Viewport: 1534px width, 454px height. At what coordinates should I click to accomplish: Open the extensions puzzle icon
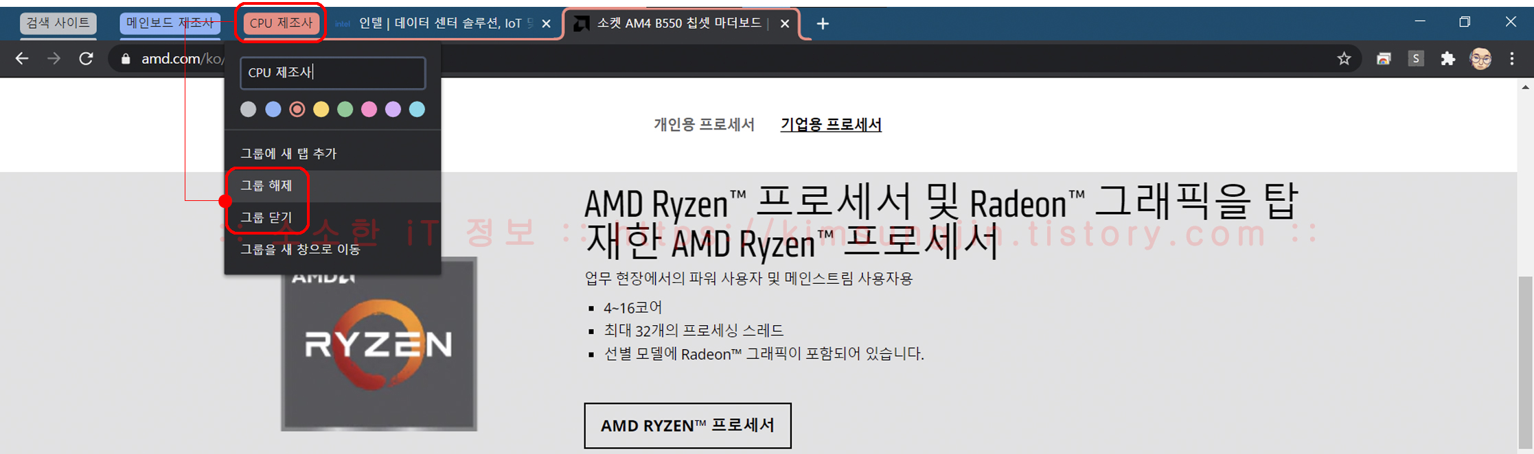pos(1448,59)
